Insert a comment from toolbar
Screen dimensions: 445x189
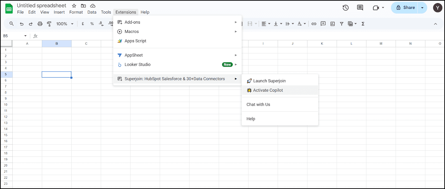click(x=323, y=24)
